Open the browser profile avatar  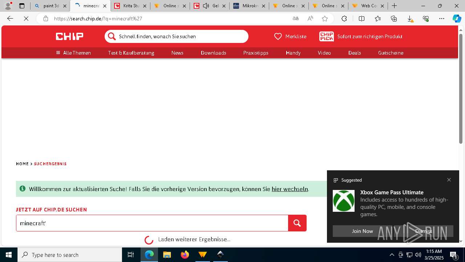point(8,6)
